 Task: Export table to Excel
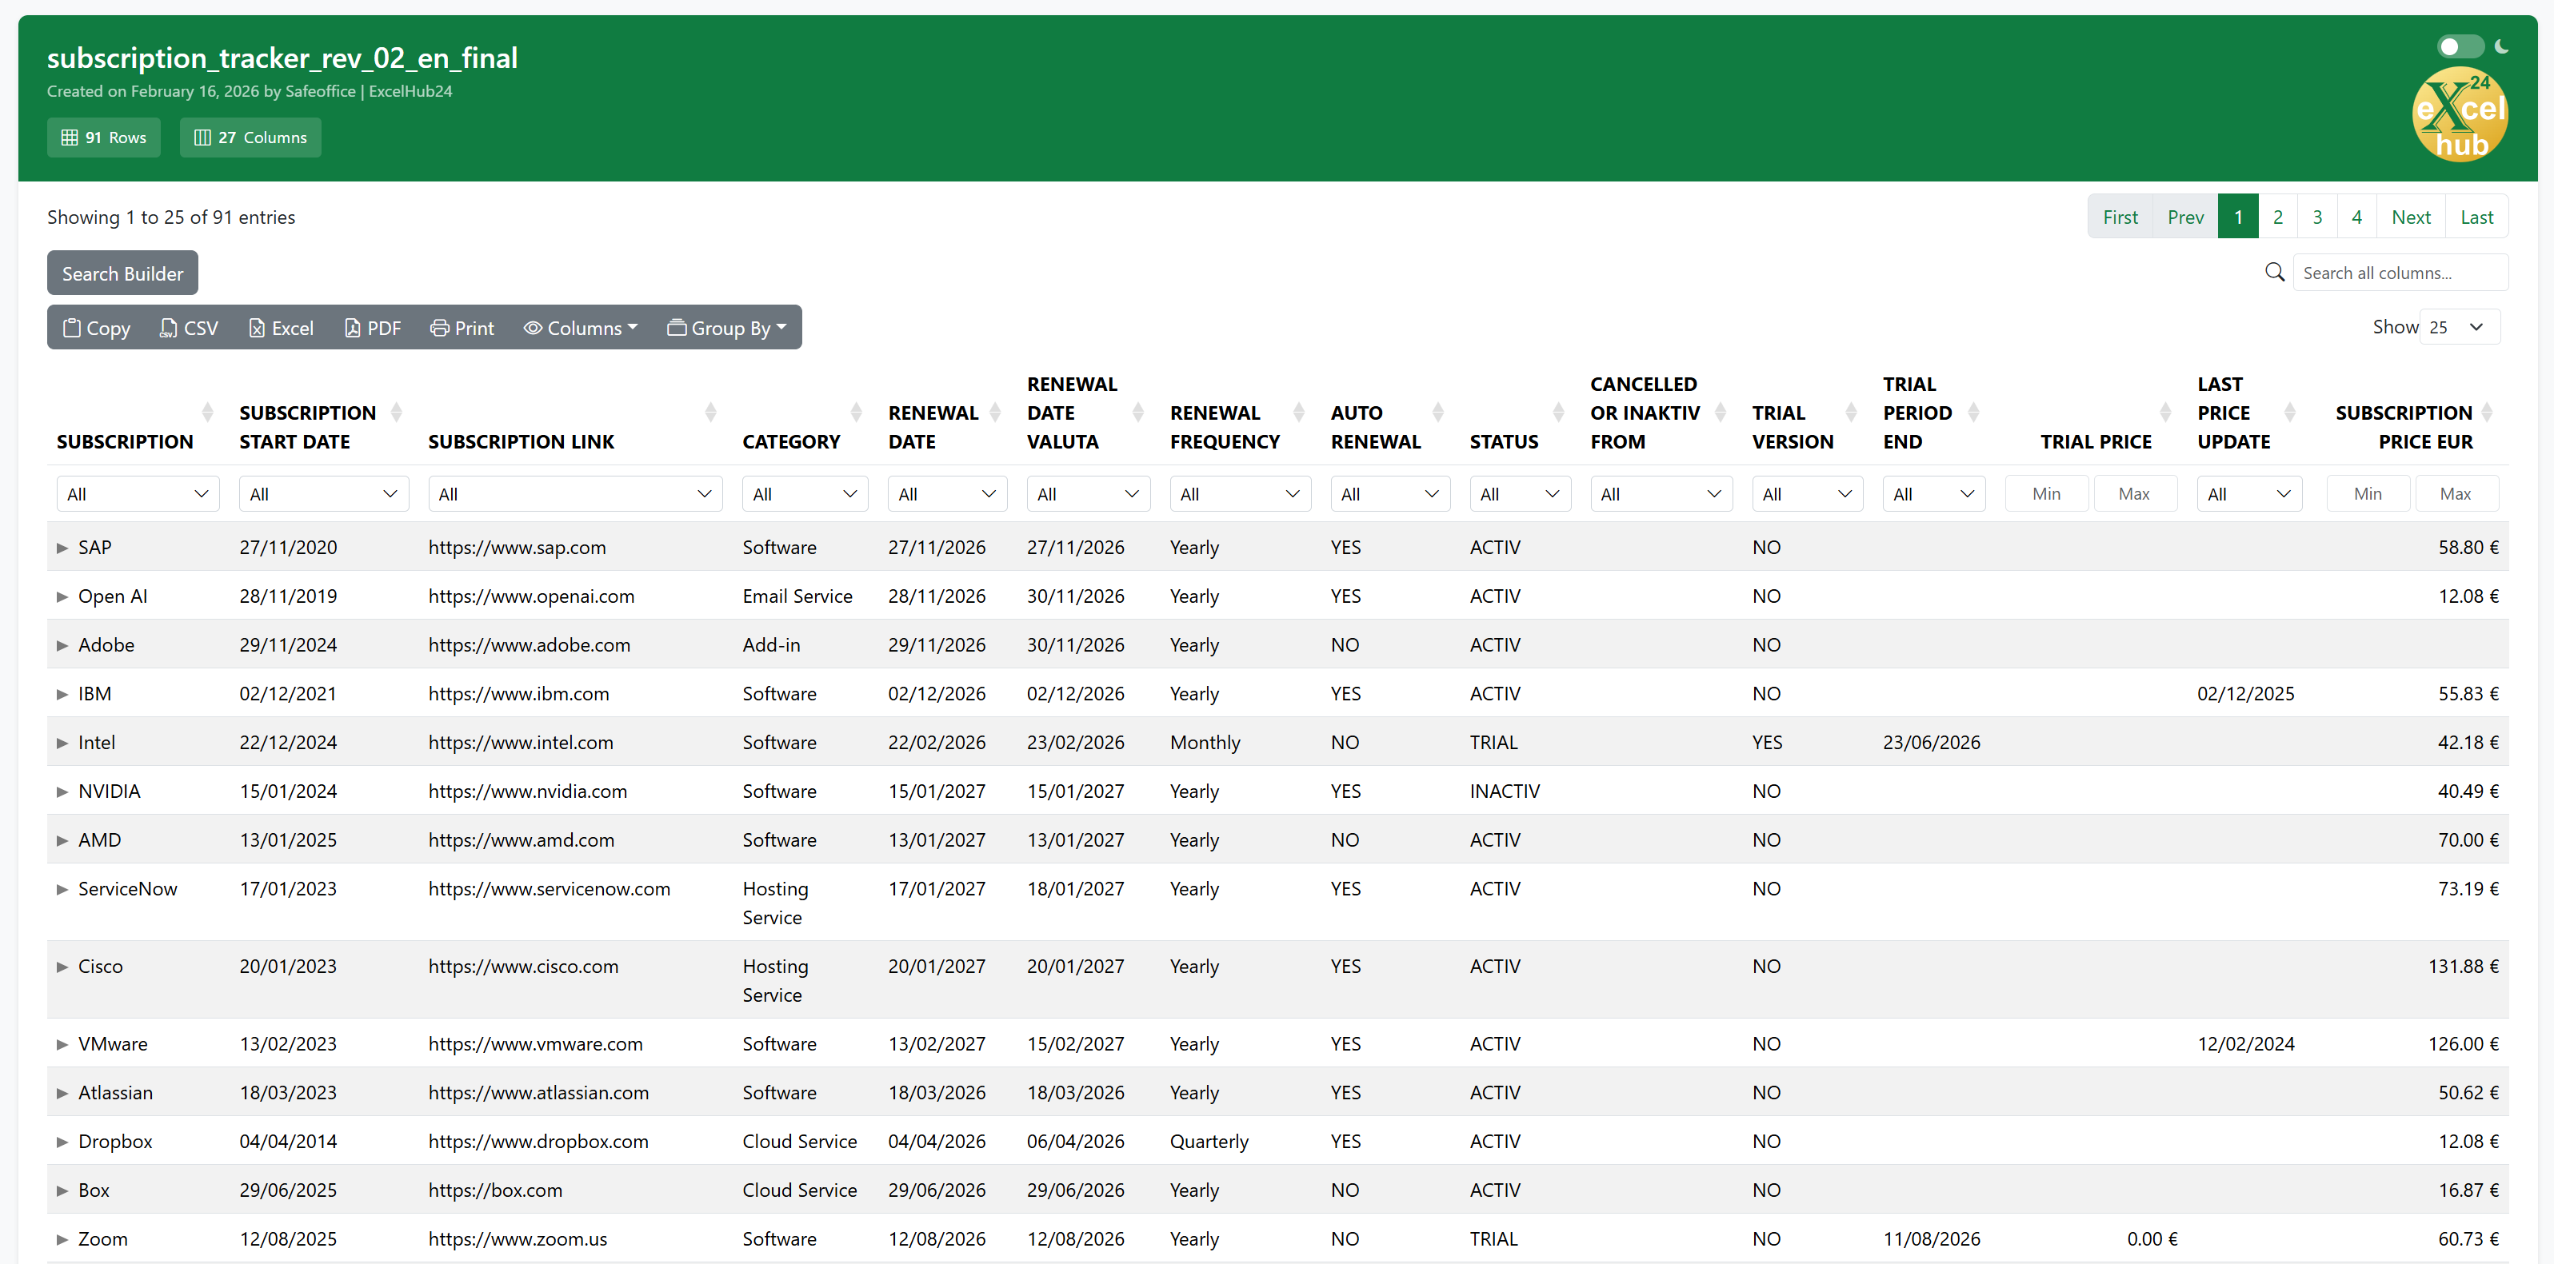tap(282, 327)
